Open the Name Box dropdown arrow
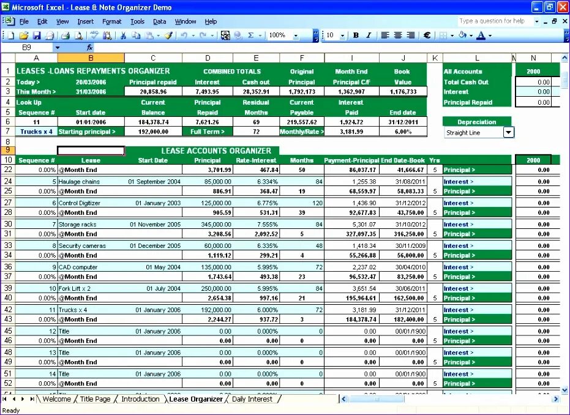The image size is (570, 415). (58, 47)
